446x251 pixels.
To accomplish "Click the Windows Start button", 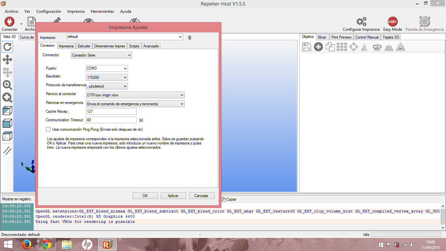I will tap(8, 244).
